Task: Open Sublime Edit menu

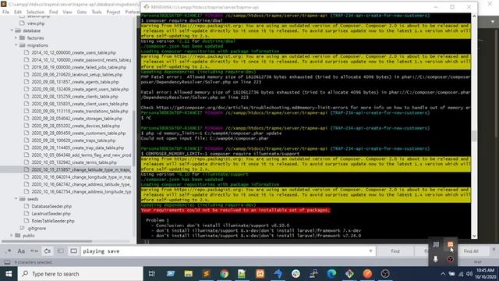Action: 18,12
